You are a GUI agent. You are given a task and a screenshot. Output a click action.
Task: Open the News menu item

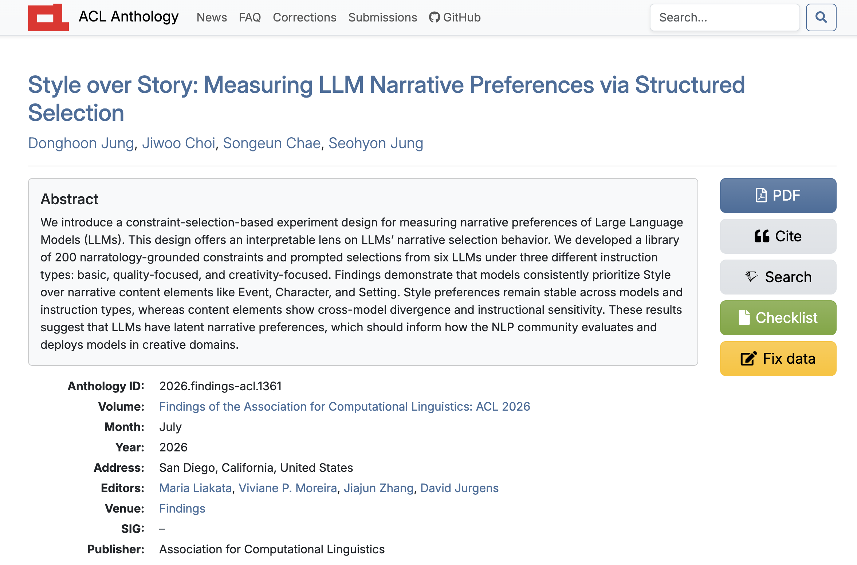(x=212, y=17)
